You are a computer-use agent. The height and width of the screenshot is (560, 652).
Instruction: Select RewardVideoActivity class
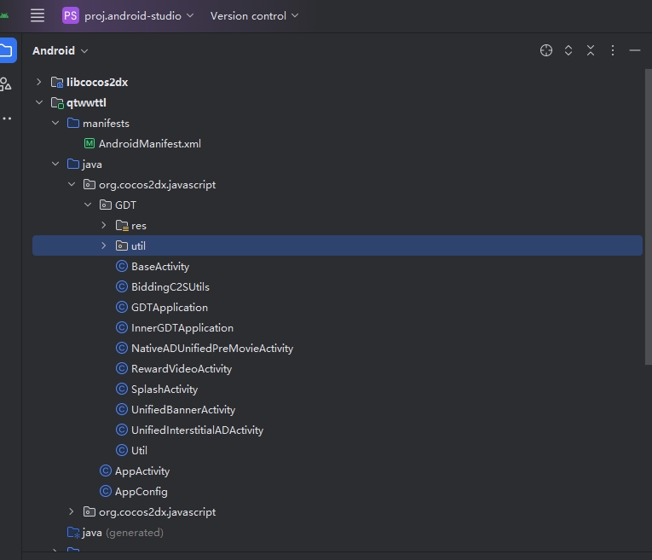click(x=181, y=369)
